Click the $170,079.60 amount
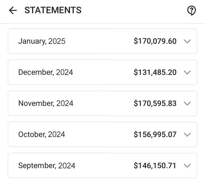The width and height of the screenshot is (205, 184). pyautogui.click(x=155, y=41)
